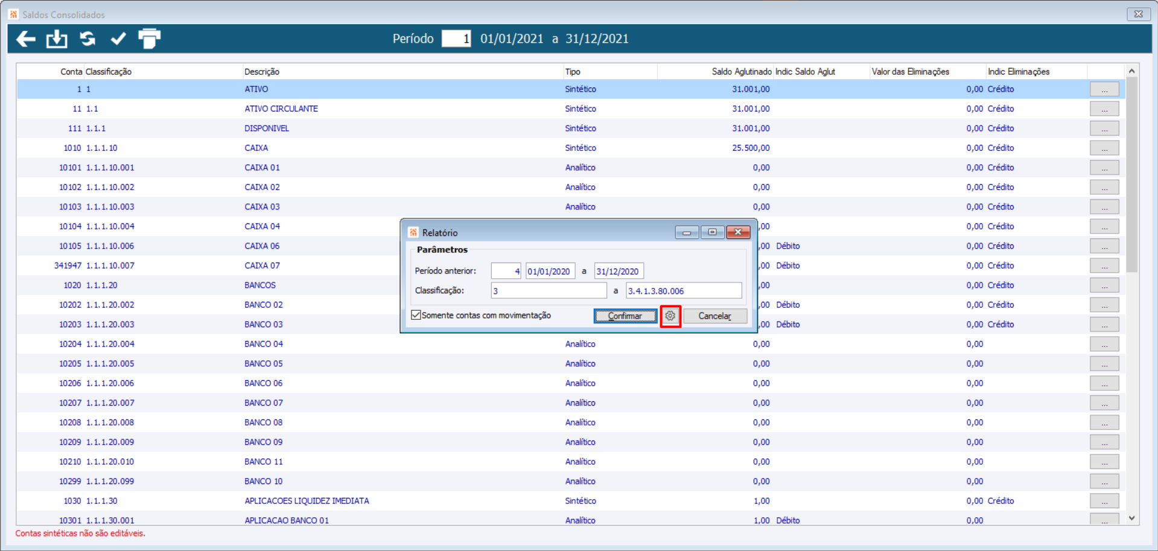1158x551 pixels.
Task: Open ellipsis button for BANCOS row
Action: point(1104,285)
